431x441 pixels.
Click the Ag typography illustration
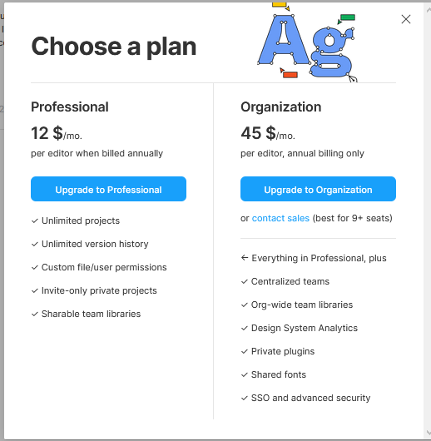tap(307, 42)
